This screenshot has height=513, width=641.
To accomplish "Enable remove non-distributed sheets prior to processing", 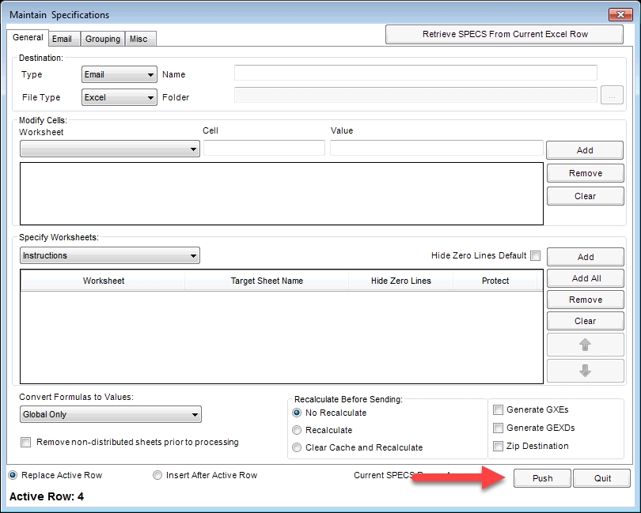I will tap(25, 443).
